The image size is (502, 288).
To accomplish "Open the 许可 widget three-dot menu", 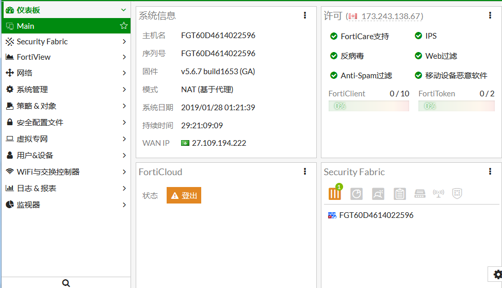I will pyautogui.click(x=490, y=15).
